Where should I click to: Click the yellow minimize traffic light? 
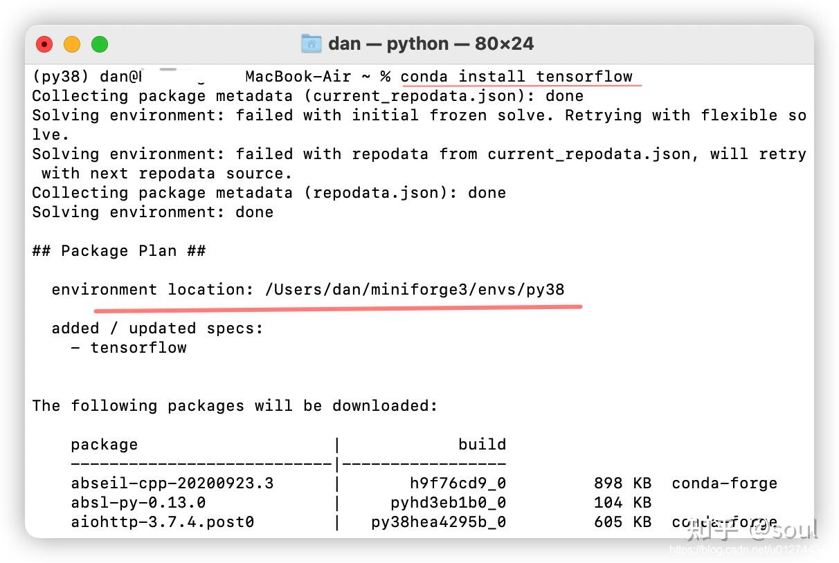point(72,43)
